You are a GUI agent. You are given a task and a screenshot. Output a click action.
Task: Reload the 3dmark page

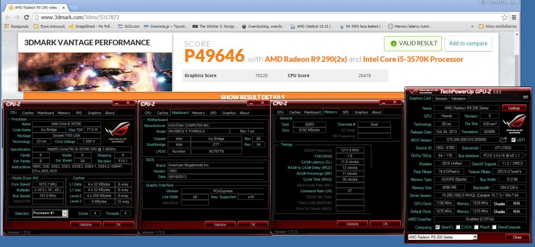27,17
